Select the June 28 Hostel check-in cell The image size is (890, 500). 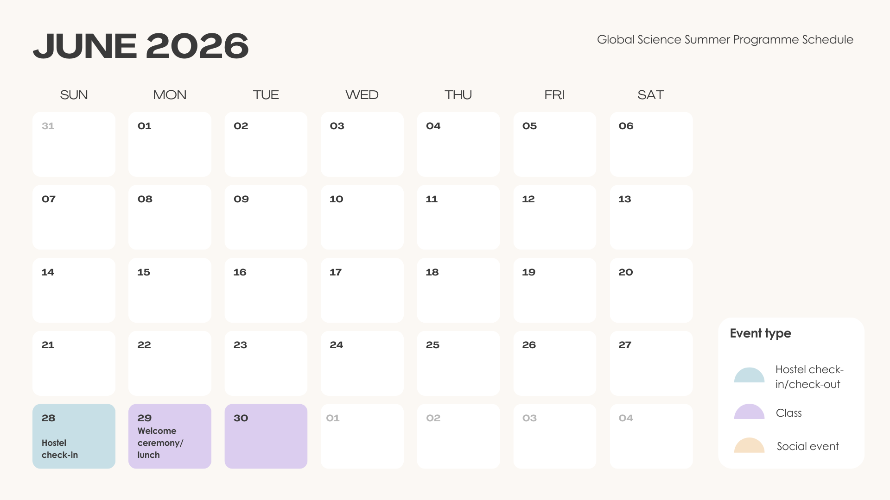(x=74, y=436)
